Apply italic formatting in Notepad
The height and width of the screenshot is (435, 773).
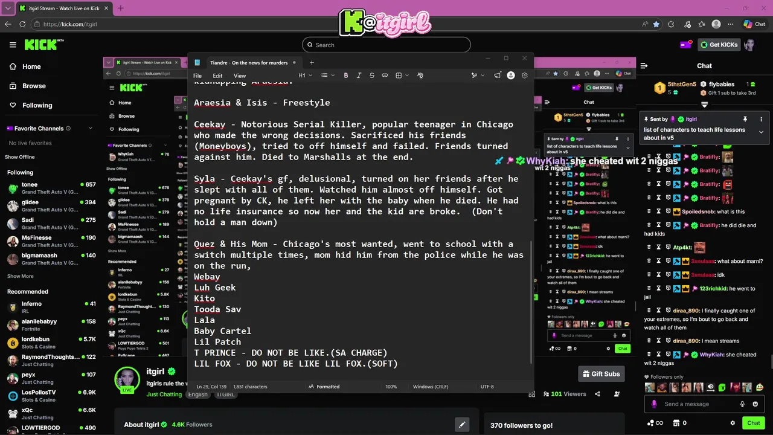tap(359, 76)
